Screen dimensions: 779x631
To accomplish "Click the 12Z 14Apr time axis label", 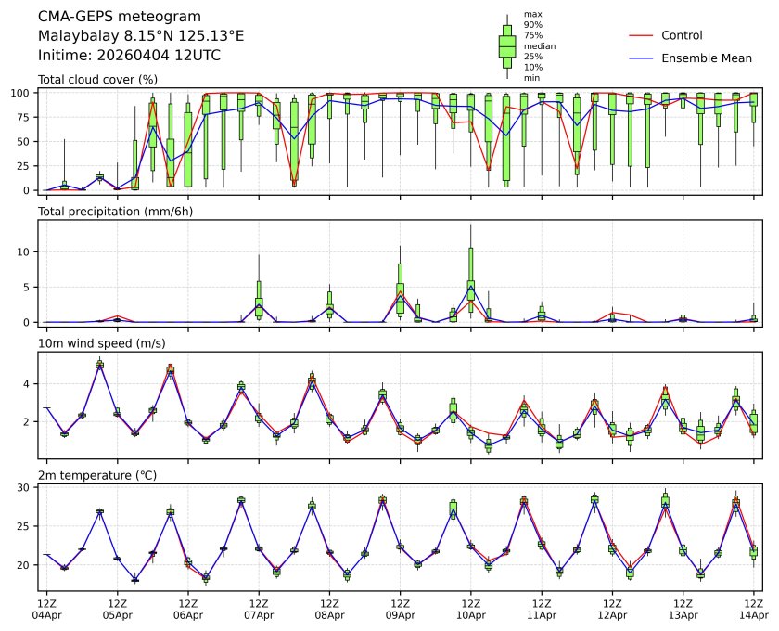I will 752,609.
